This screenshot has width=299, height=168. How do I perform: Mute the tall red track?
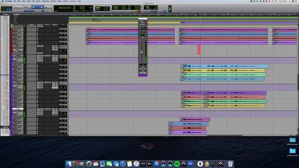22,48
